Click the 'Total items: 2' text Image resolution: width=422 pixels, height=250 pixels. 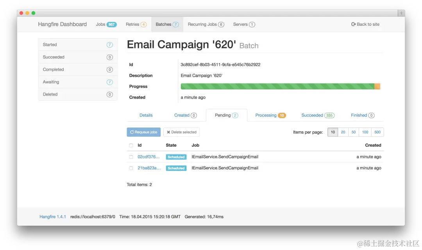(x=139, y=184)
